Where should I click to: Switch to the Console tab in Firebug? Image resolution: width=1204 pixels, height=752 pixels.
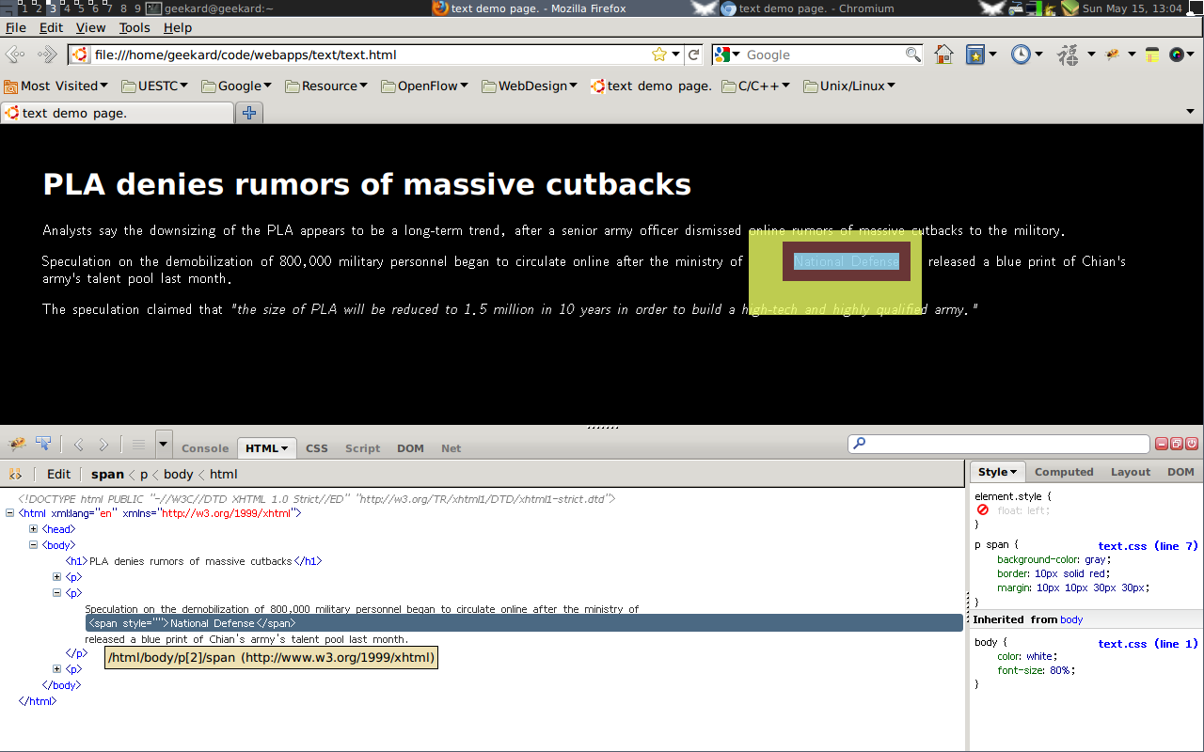click(x=205, y=448)
